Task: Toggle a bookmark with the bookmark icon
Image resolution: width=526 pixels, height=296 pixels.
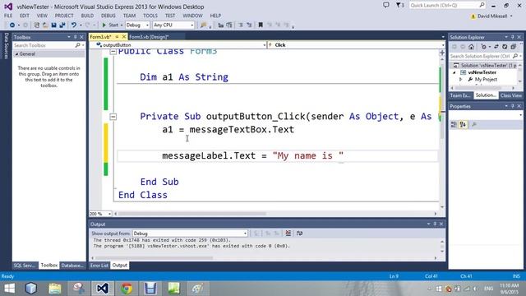Action: point(261,25)
